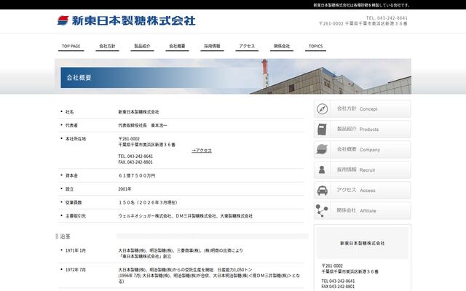Click the header address 〒261-0002 line
The image size is (466, 291).
[x=363, y=23]
